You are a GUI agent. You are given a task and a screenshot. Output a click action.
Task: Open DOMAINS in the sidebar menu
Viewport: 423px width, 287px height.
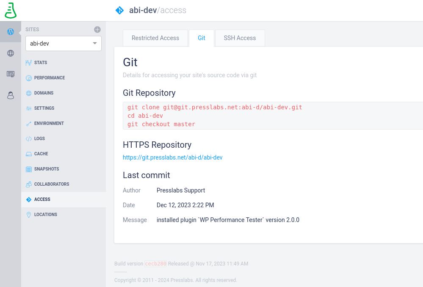[x=44, y=93]
